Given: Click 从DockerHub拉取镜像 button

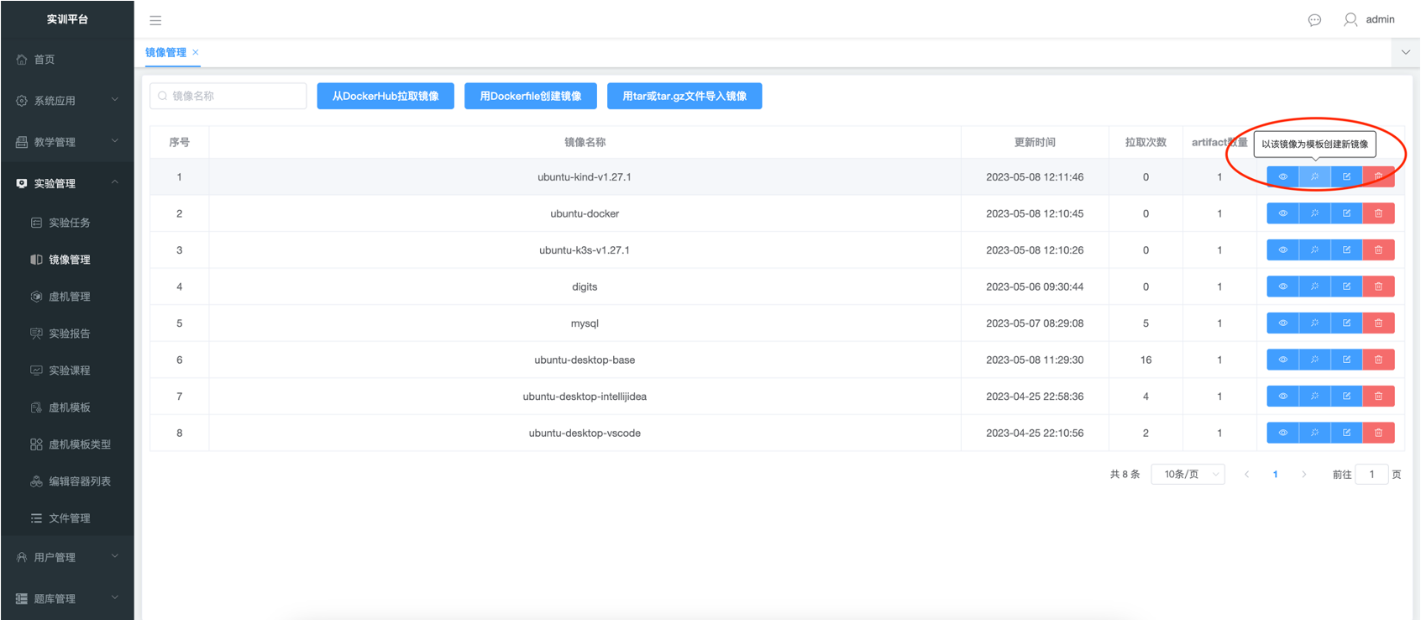Looking at the screenshot, I should tap(385, 96).
